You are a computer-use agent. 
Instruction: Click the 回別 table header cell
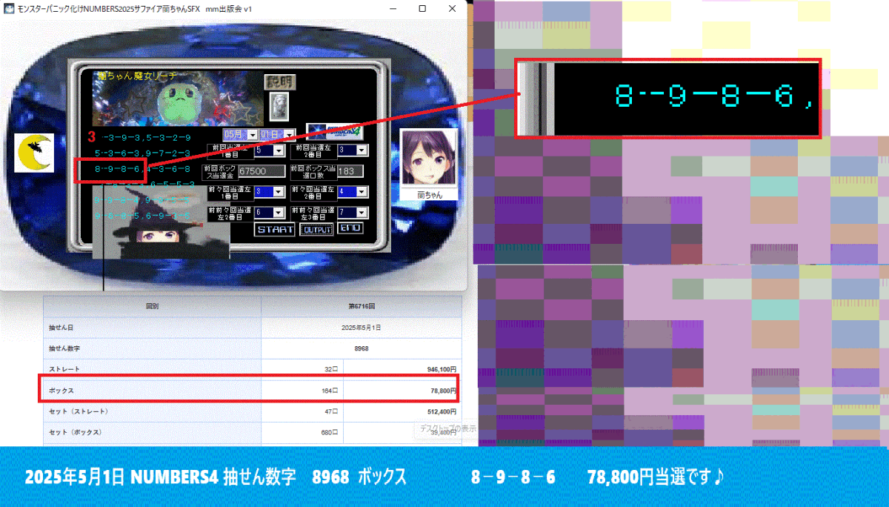(x=152, y=305)
